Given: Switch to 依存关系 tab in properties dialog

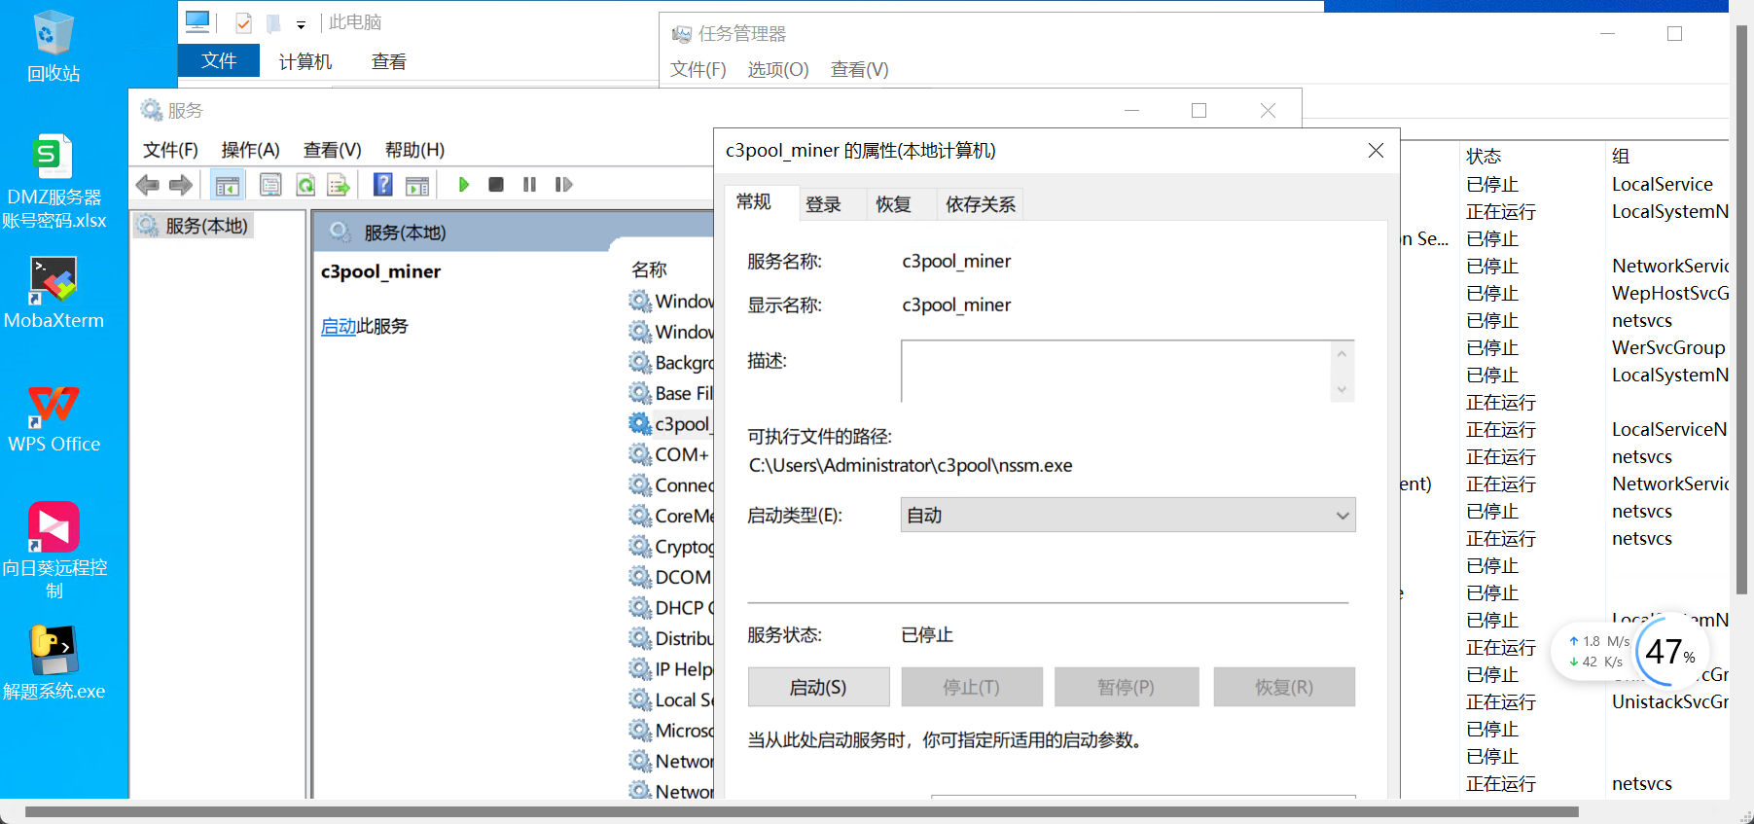Looking at the screenshot, I should (x=980, y=204).
